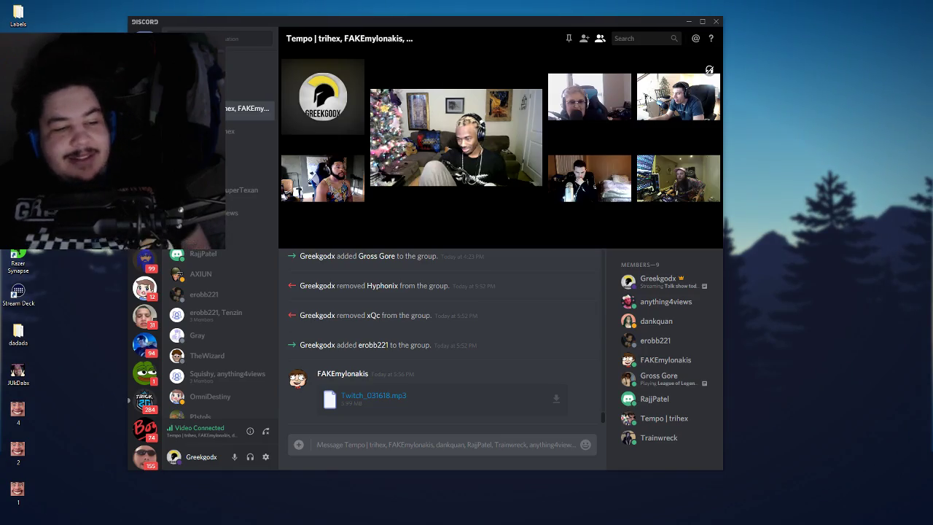Open recent mentions with the @ icon
The image size is (933, 525).
tap(695, 39)
